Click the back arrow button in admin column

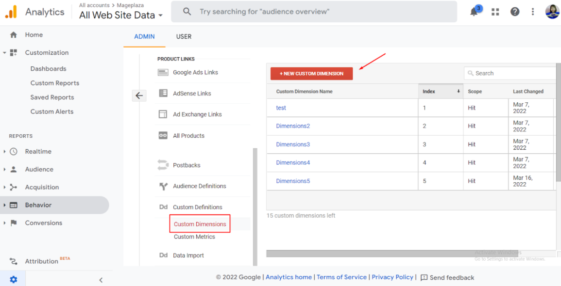[139, 95]
